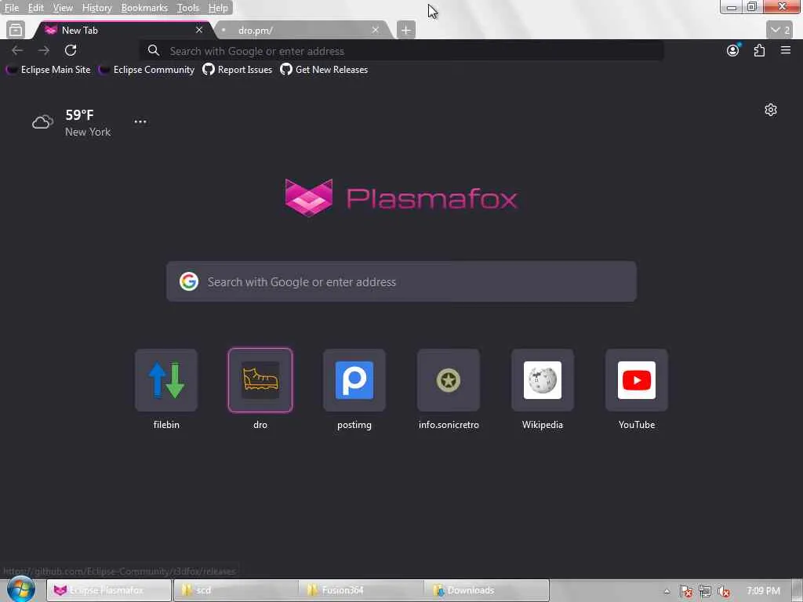The width and height of the screenshot is (803, 602).
Task: Open the Wikipedia shortcut tile
Action: tap(543, 380)
